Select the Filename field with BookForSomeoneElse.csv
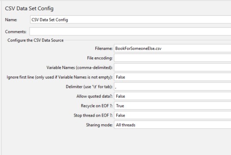This screenshot has width=231, height=155. [173, 48]
